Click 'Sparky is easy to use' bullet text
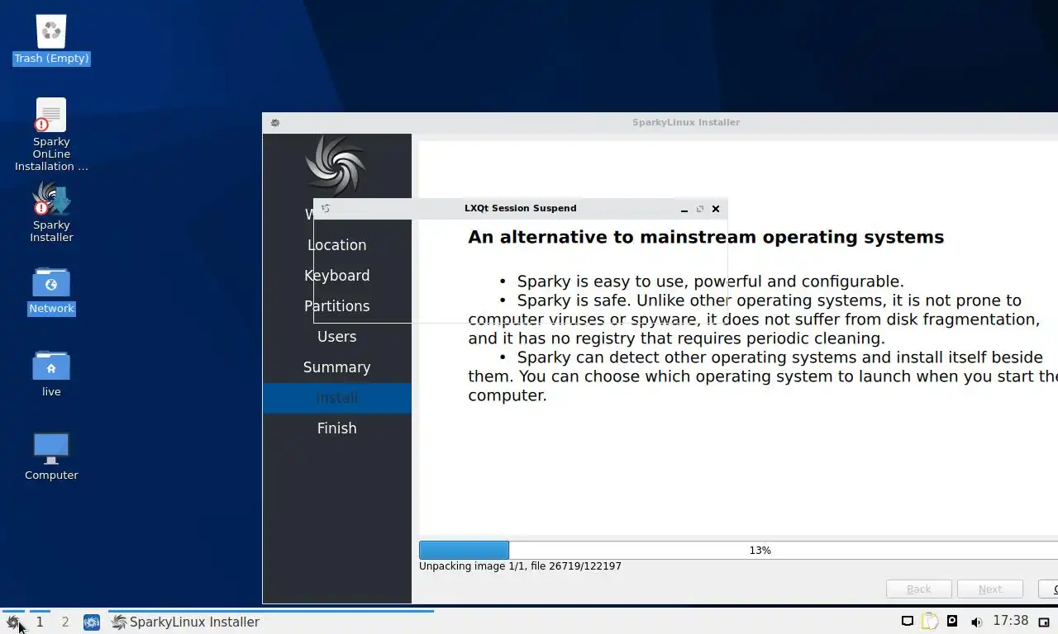The image size is (1058, 634). pos(710,282)
